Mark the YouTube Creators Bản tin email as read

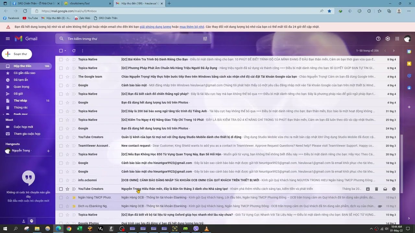coord(385,189)
